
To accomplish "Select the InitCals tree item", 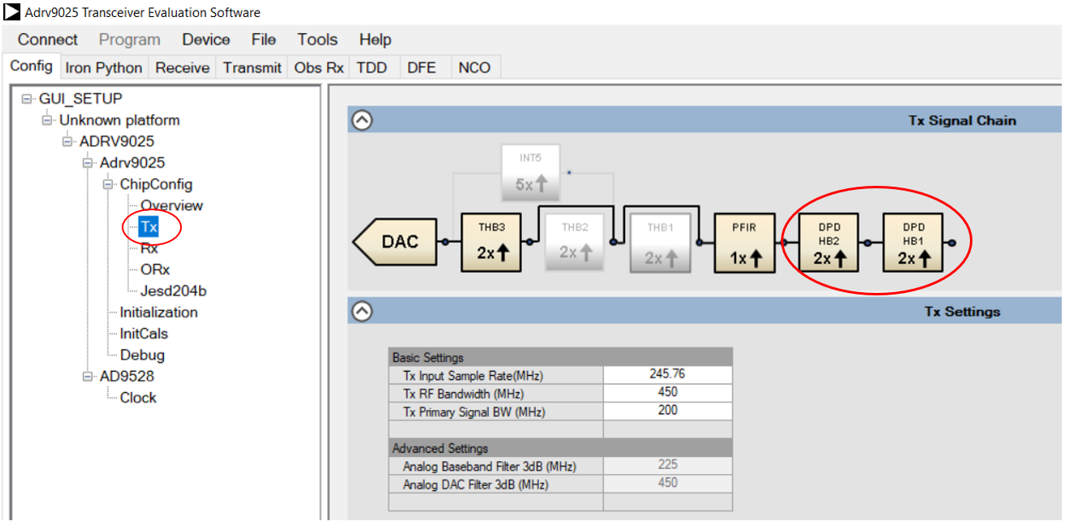I will [x=144, y=334].
